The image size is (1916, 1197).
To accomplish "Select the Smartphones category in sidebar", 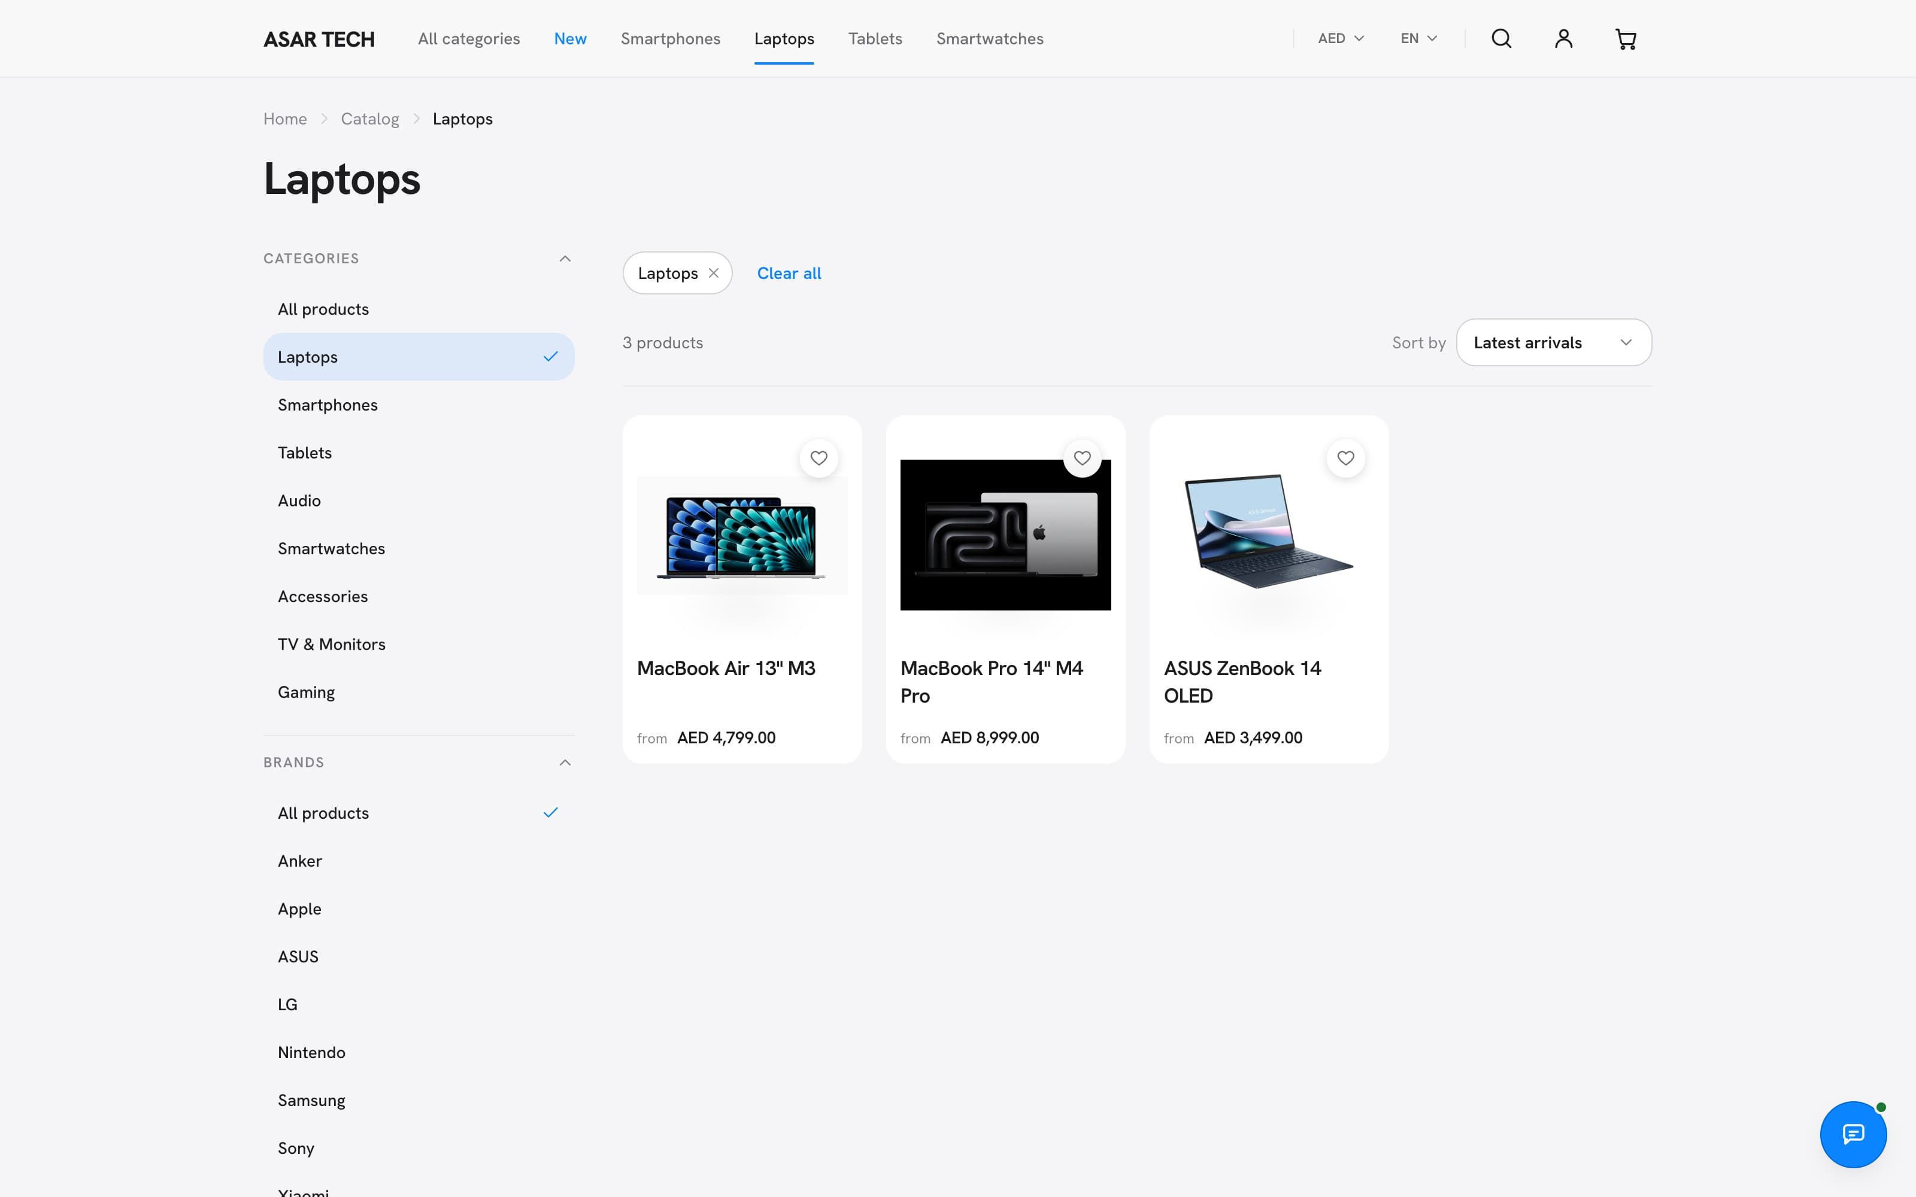I will click(x=419, y=405).
